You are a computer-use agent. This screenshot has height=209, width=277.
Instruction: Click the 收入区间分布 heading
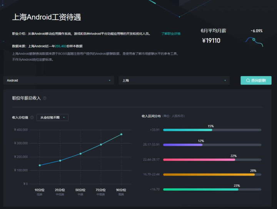151,116
